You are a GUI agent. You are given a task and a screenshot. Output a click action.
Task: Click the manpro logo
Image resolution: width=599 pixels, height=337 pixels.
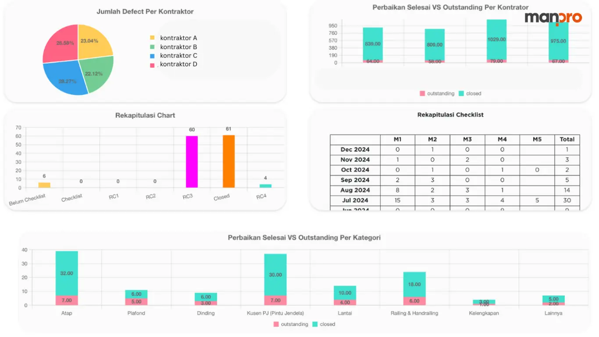click(553, 18)
